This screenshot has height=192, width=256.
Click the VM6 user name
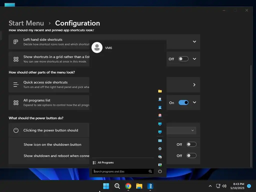pyautogui.click(x=108, y=48)
